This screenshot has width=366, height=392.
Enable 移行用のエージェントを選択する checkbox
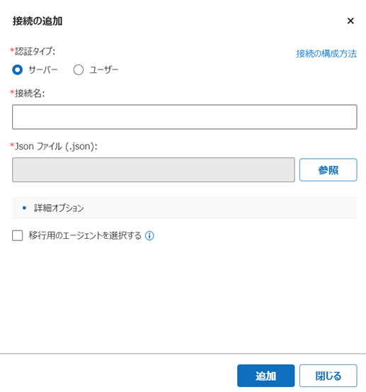click(x=18, y=235)
